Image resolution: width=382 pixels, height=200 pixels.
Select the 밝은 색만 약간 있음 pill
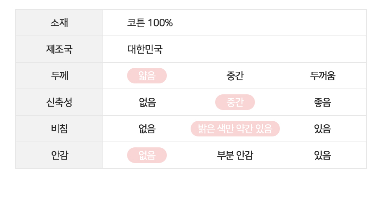tap(235, 129)
